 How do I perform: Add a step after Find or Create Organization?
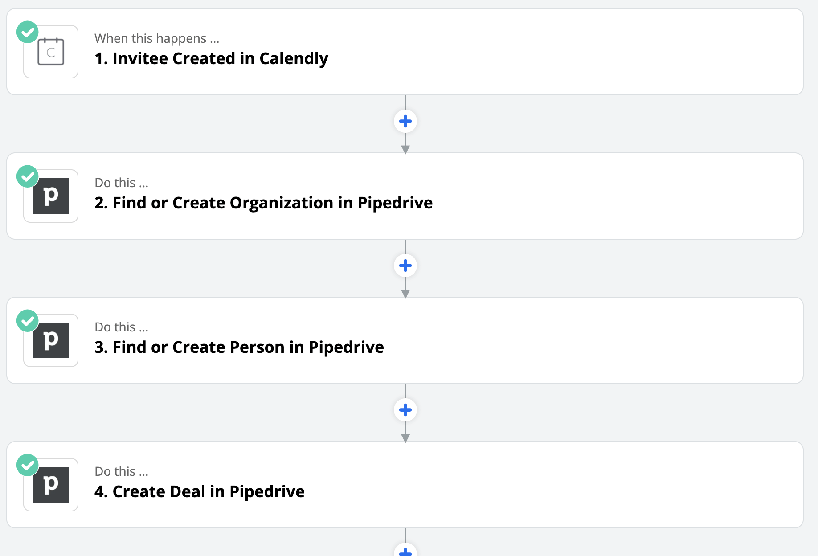(x=405, y=266)
